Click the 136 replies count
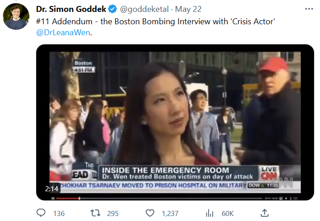Image resolution: width=320 pixels, height=221 pixels. point(59,214)
